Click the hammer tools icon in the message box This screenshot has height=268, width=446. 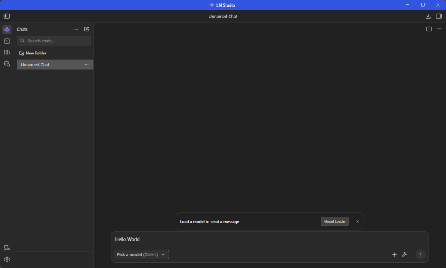405,254
